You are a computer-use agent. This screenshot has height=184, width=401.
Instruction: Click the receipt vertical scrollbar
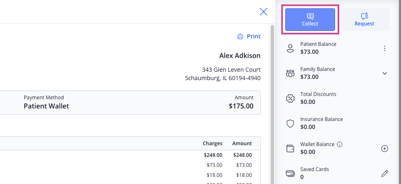point(272,104)
